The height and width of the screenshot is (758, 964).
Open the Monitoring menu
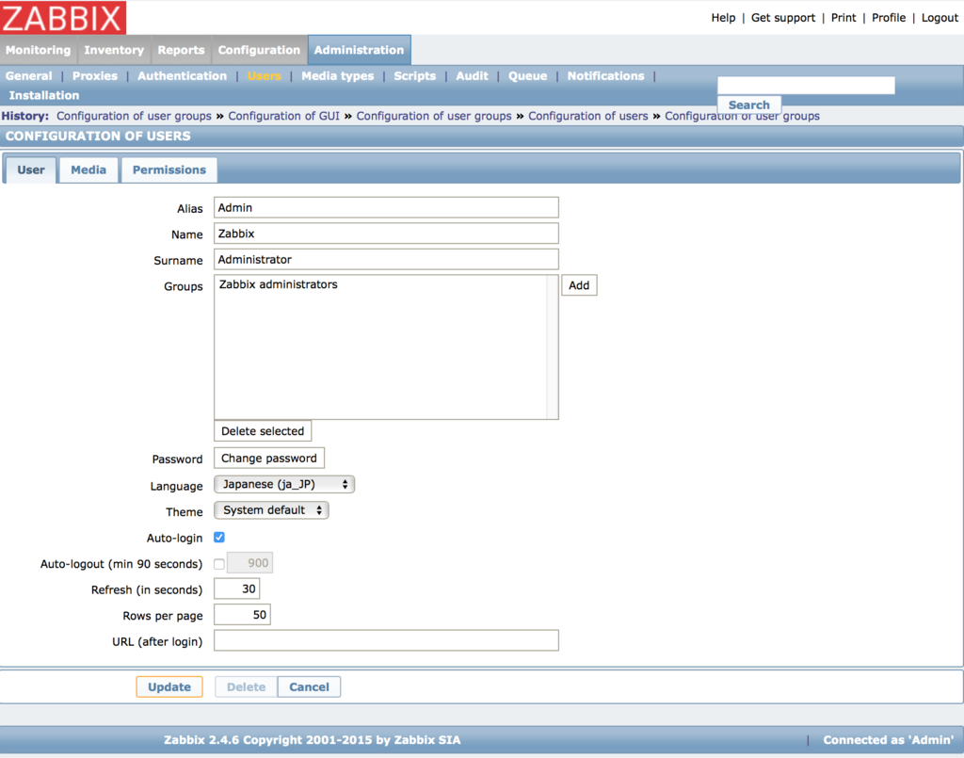[x=38, y=51]
